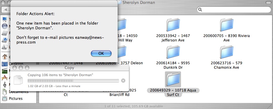This screenshot has height=109, width=273.
Task: Click the Folder Actions Alert heading
Action: click(35, 14)
